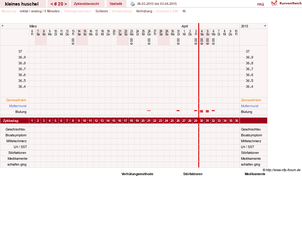Click the 6:00 time on 31. Di
Screen dimensions: 302x229
(178, 42)
